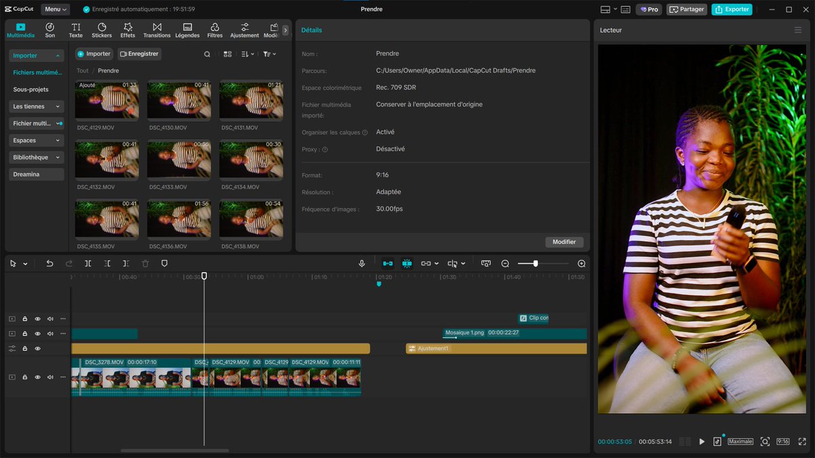Screen dimensions: 815x458
Task: Switch to the Transitions tab
Action: click(157, 30)
